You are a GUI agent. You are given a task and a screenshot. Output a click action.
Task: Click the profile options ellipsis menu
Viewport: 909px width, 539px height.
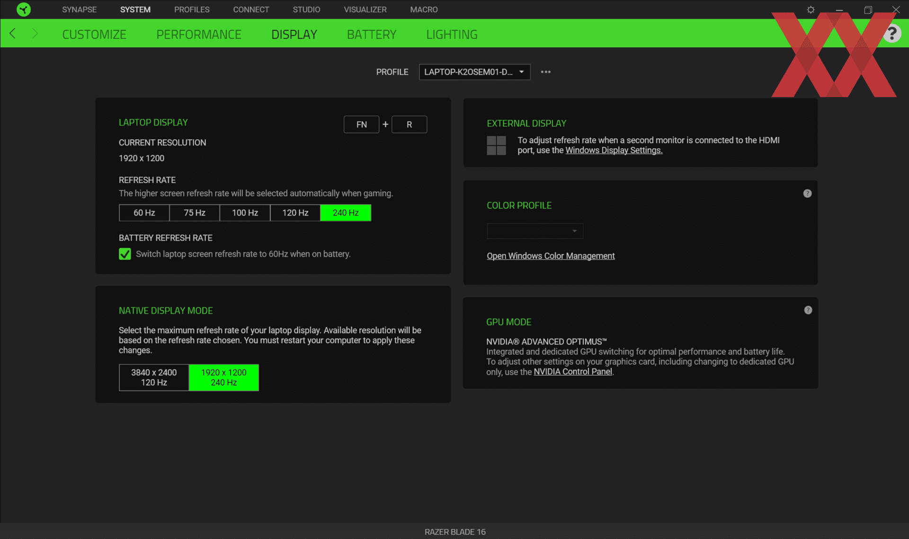pyautogui.click(x=545, y=72)
